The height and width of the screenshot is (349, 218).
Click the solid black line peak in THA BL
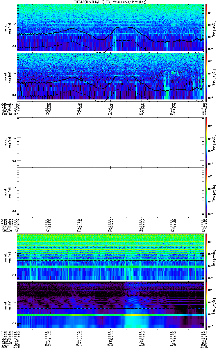124,27
